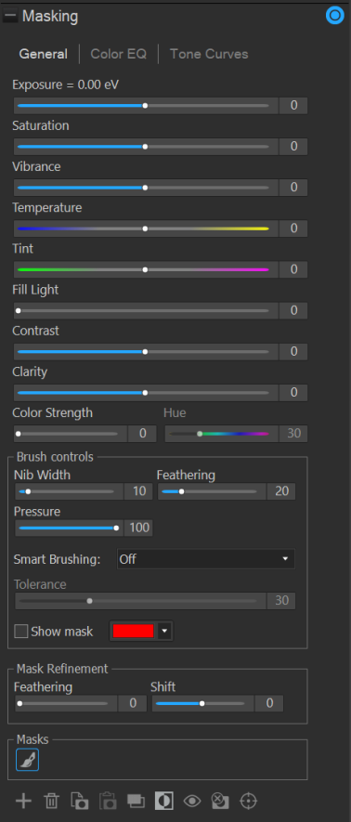
Task: Clear mask with the X image icon
Action: [220, 801]
